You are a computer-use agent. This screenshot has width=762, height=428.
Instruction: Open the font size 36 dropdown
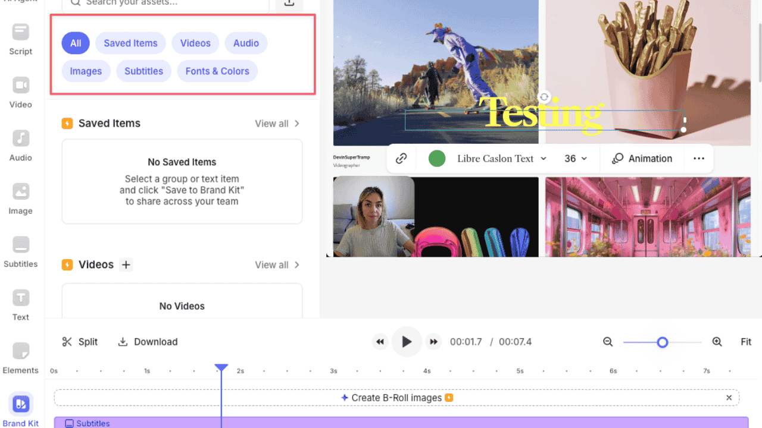(x=575, y=158)
